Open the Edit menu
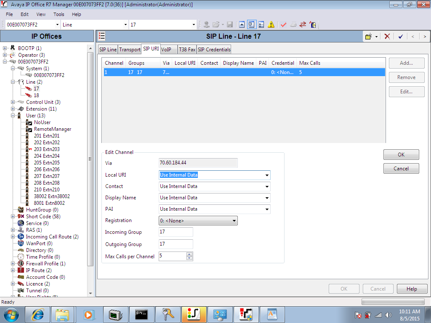 pos(24,14)
